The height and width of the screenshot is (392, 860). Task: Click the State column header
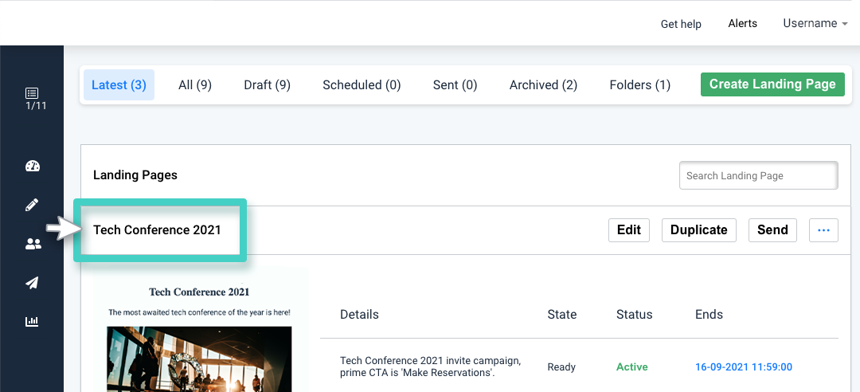562,315
